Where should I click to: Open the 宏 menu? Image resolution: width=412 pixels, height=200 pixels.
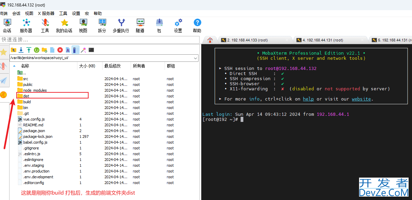coord(87,14)
